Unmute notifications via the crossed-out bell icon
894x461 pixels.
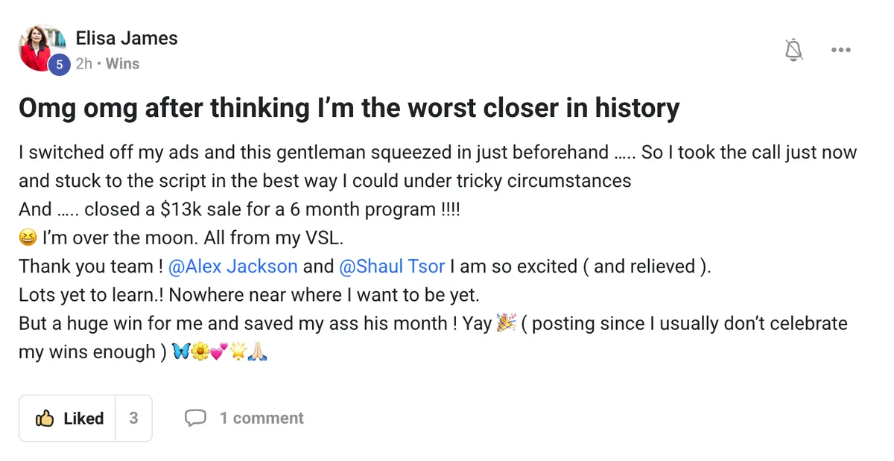tap(794, 49)
